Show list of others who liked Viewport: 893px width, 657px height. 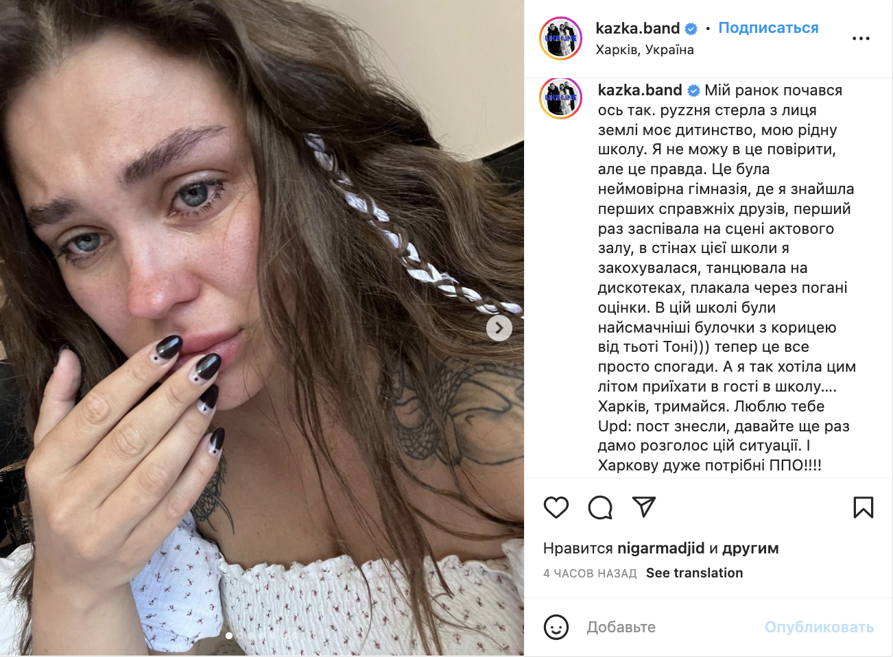point(750,548)
